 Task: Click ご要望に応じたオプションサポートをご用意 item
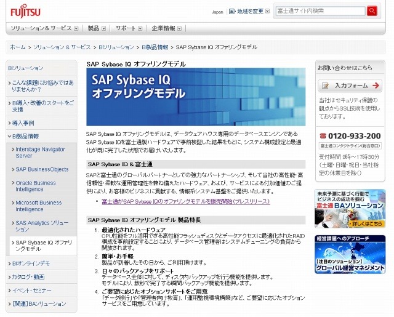[x=155, y=292]
